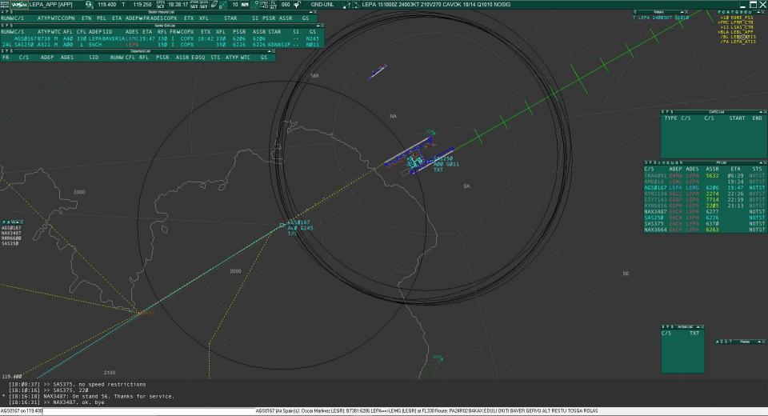Close the small TXT list panel

click(x=702, y=327)
